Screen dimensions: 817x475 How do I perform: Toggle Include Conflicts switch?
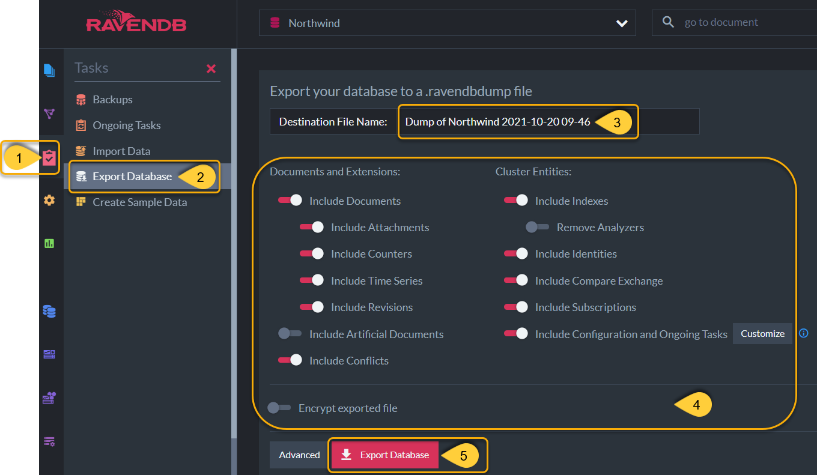click(x=290, y=360)
